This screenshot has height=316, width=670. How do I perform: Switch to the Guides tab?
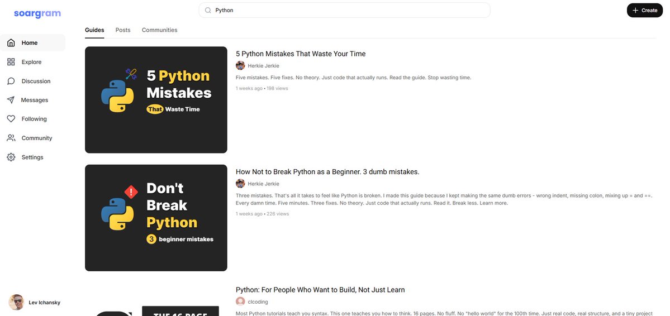(x=94, y=30)
